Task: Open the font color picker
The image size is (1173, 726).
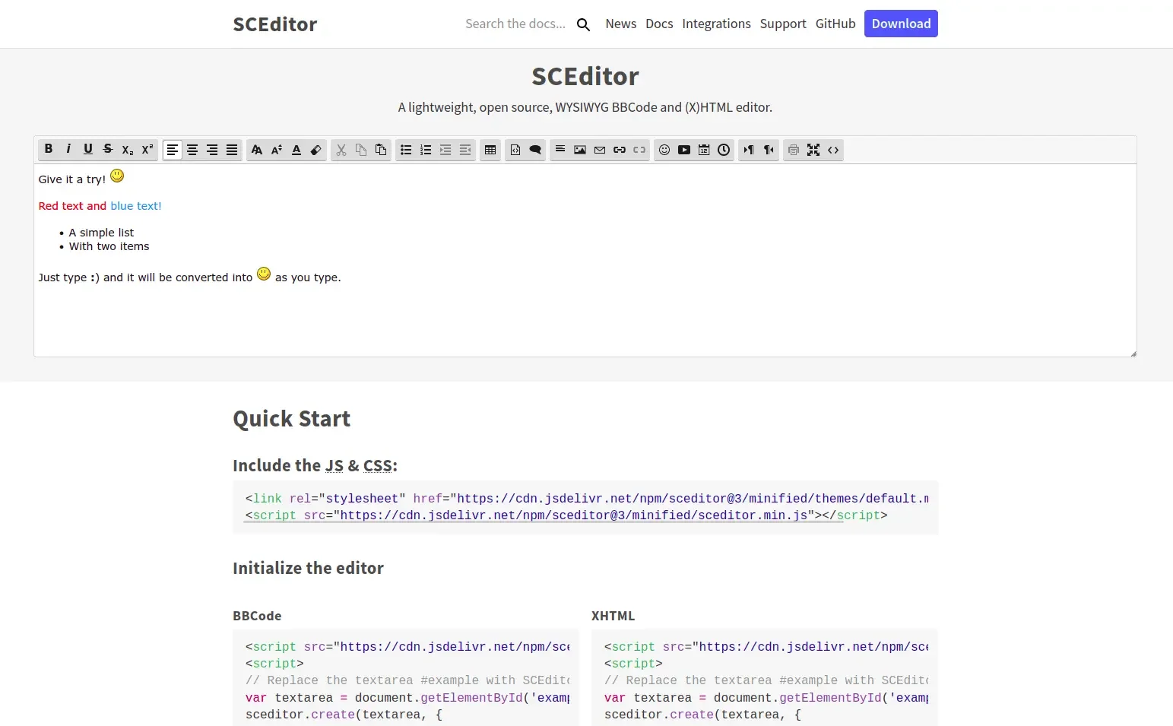Action: click(x=296, y=150)
